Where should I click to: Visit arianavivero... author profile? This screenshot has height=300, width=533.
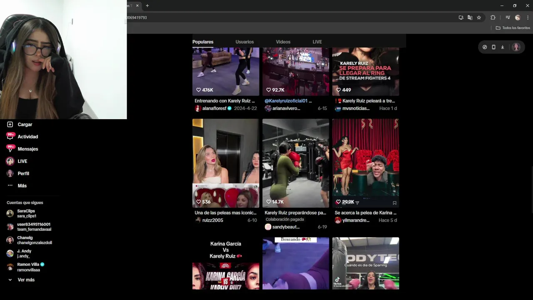(282, 108)
